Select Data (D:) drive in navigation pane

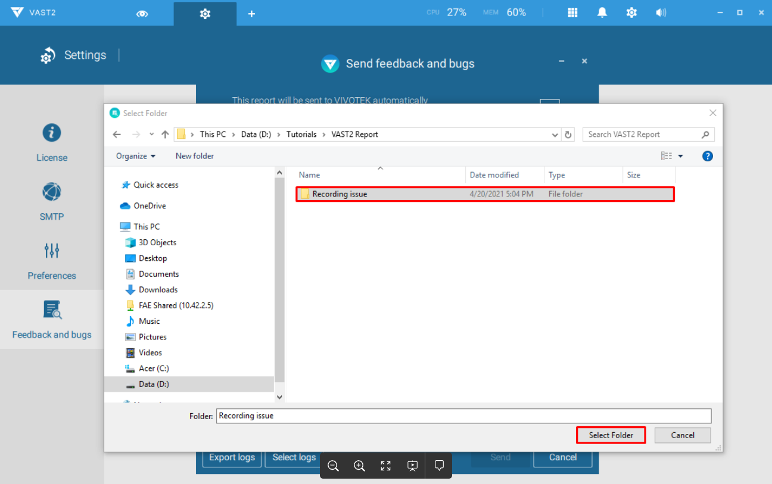[x=189, y=384]
